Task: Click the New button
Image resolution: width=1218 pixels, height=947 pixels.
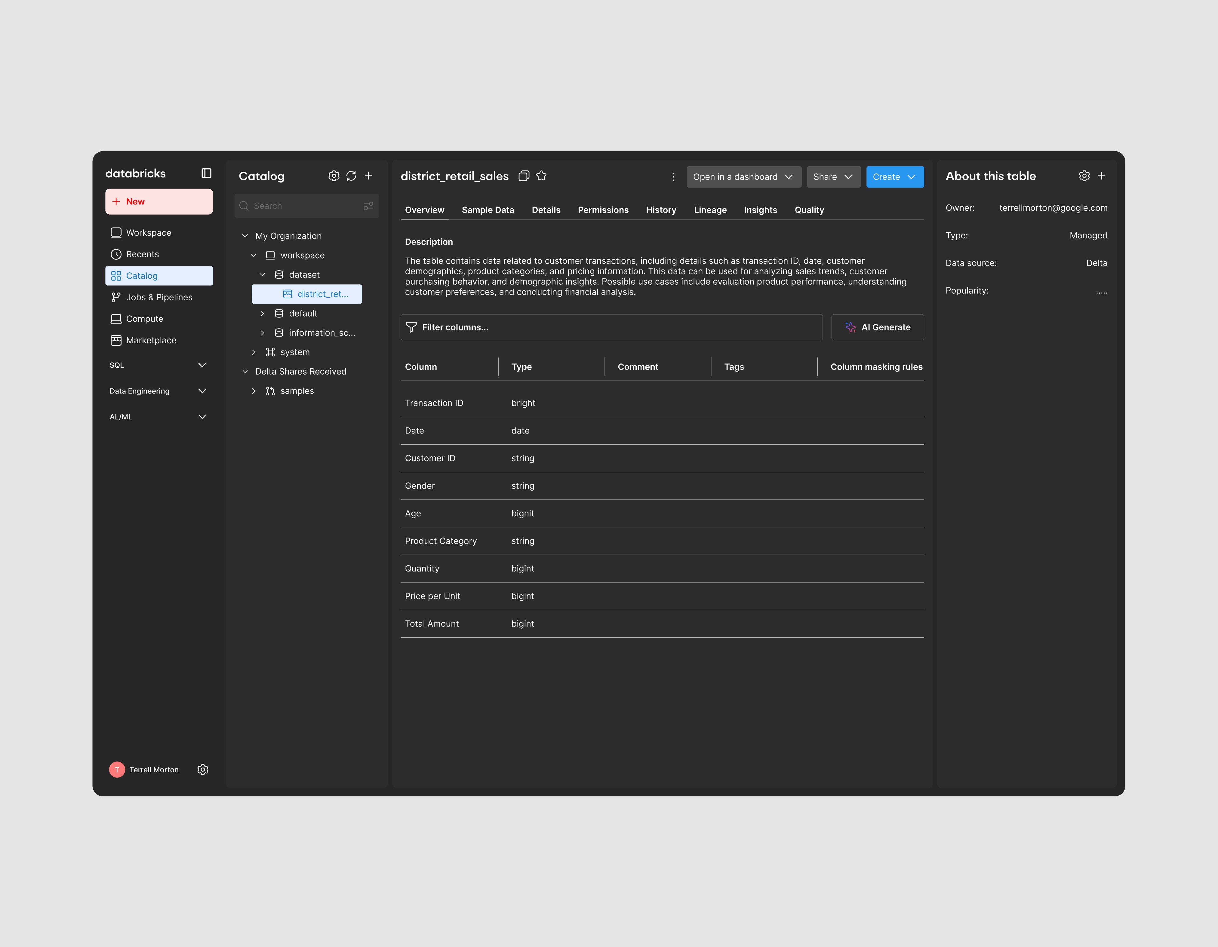Action: coord(159,201)
